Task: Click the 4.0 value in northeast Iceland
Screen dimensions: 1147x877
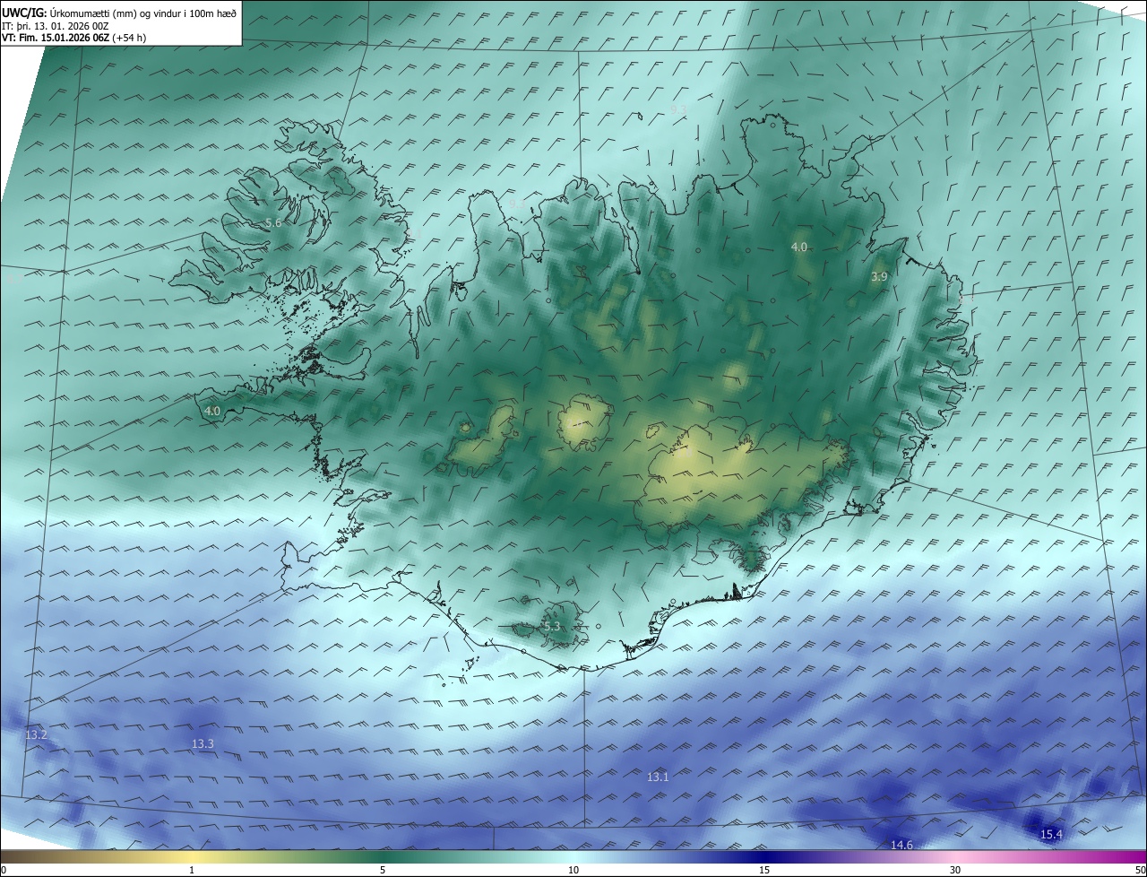Action: 799,247
